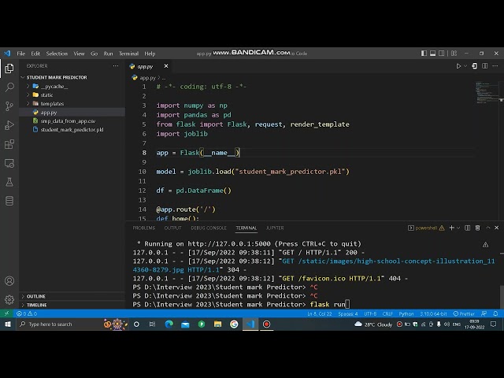Expand the static folder
Screen dimensions: 504x378
[x=72, y=94]
